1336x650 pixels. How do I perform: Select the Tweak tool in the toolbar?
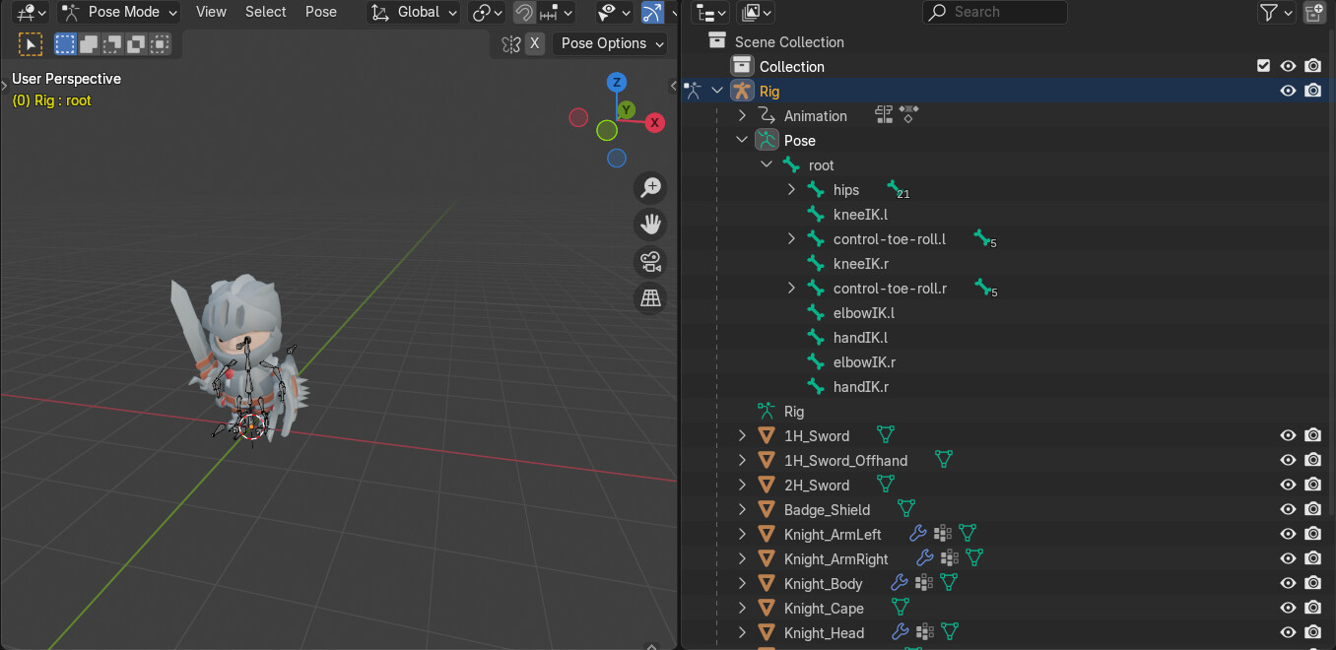[31, 44]
